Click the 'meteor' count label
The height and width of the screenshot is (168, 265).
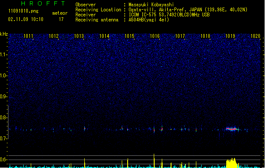click(x=60, y=13)
